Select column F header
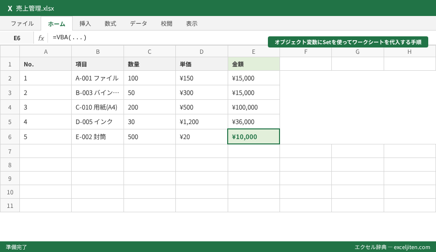436x252 pixels. [306, 51]
